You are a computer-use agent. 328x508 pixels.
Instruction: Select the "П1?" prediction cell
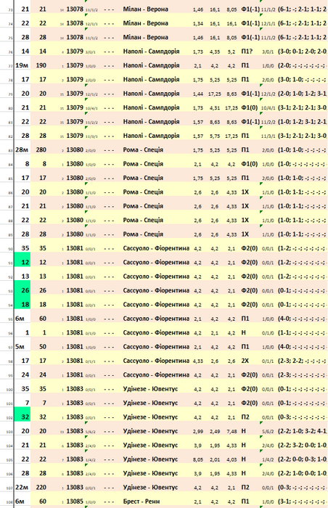click(x=247, y=52)
